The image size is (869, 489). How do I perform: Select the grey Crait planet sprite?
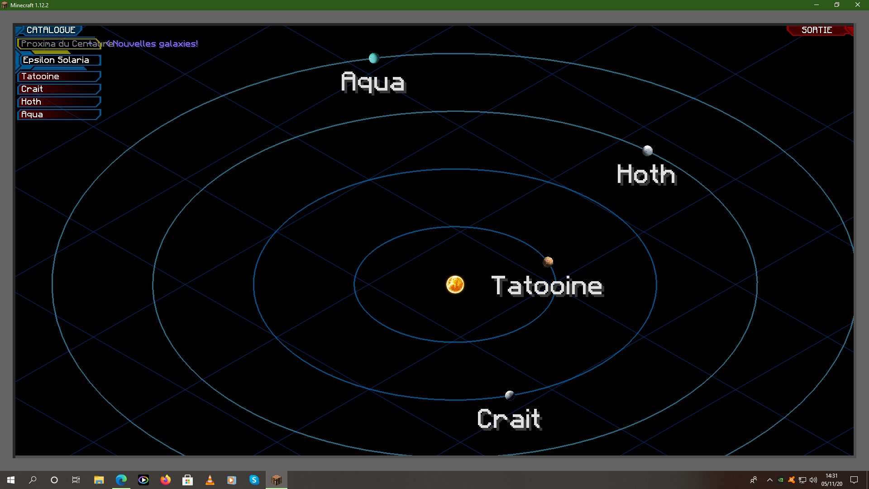coord(510,395)
